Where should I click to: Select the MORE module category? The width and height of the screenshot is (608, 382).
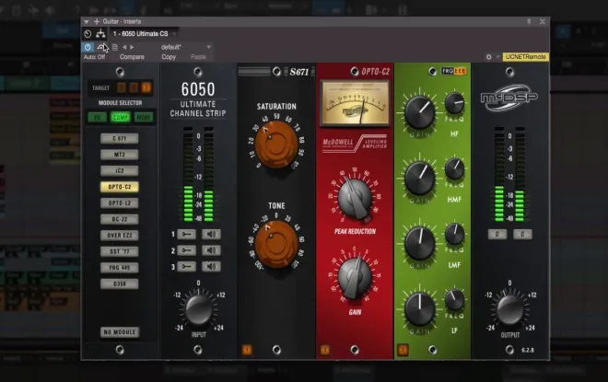coord(144,117)
